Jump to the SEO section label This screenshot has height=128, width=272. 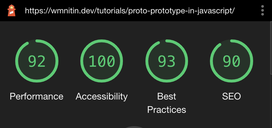(232, 96)
